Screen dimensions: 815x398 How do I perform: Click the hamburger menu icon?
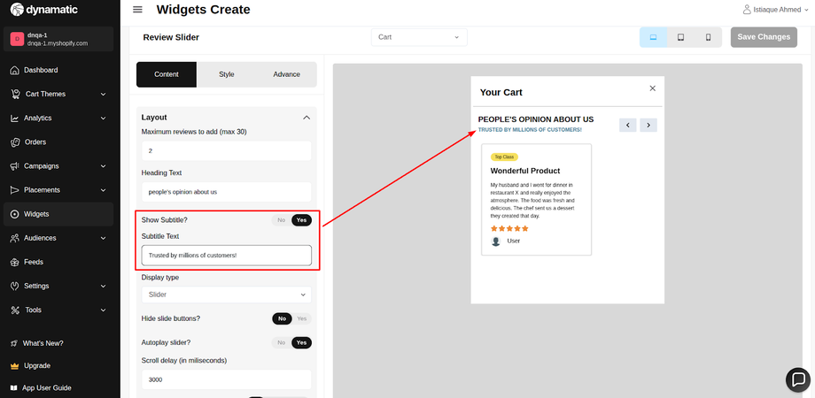pyautogui.click(x=137, y=10)
